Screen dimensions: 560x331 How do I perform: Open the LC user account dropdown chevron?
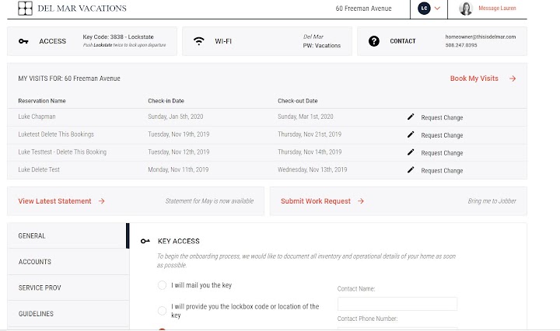pos(437,9)
